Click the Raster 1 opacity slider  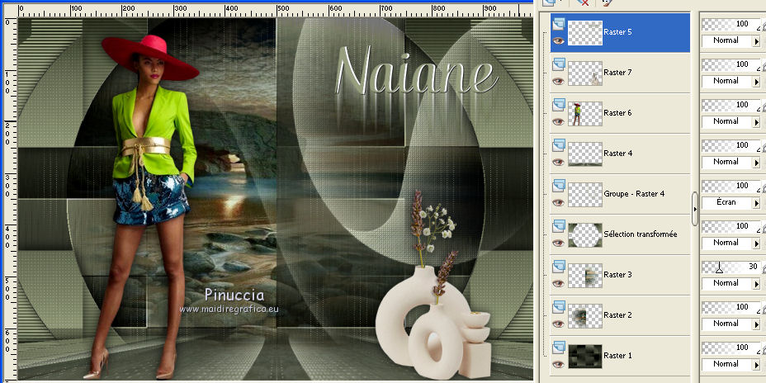(731, 348)
